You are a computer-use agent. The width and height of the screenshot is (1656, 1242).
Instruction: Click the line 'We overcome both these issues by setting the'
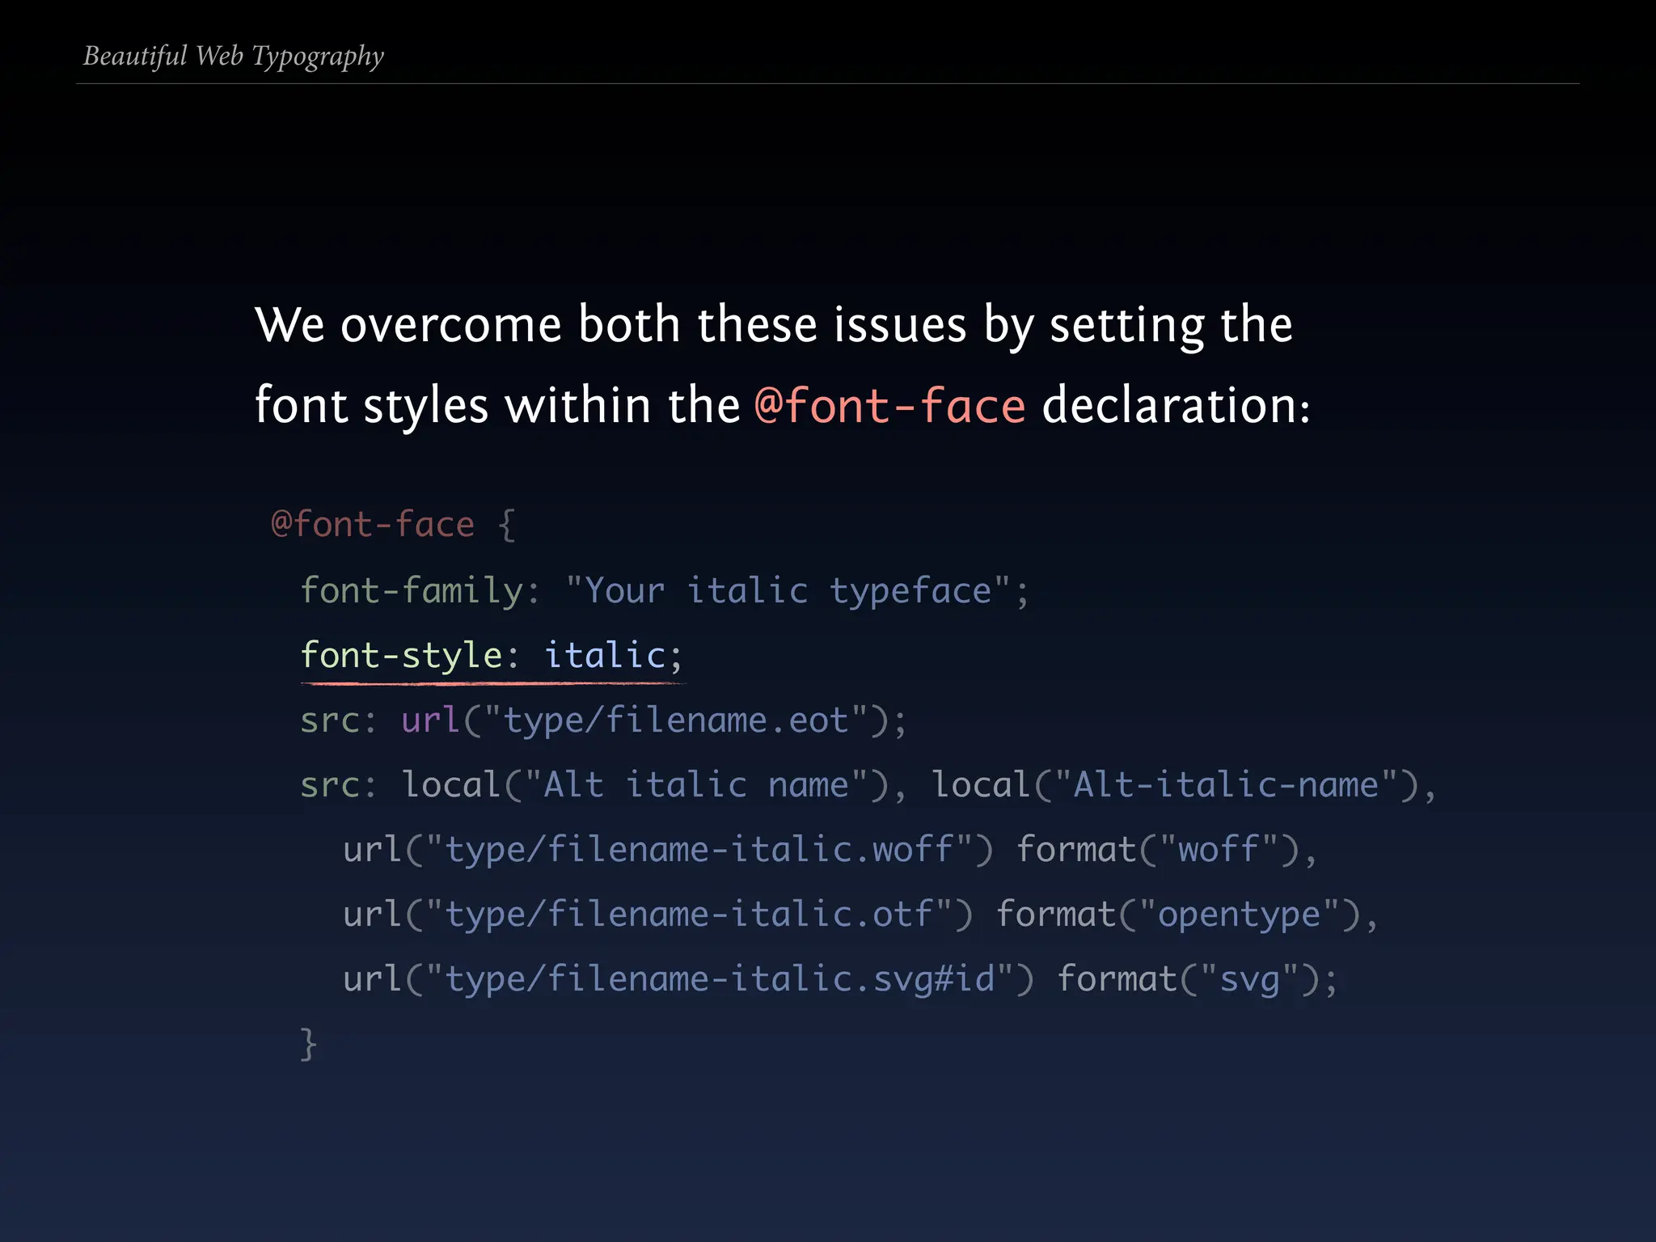click(x=774, y=326)
